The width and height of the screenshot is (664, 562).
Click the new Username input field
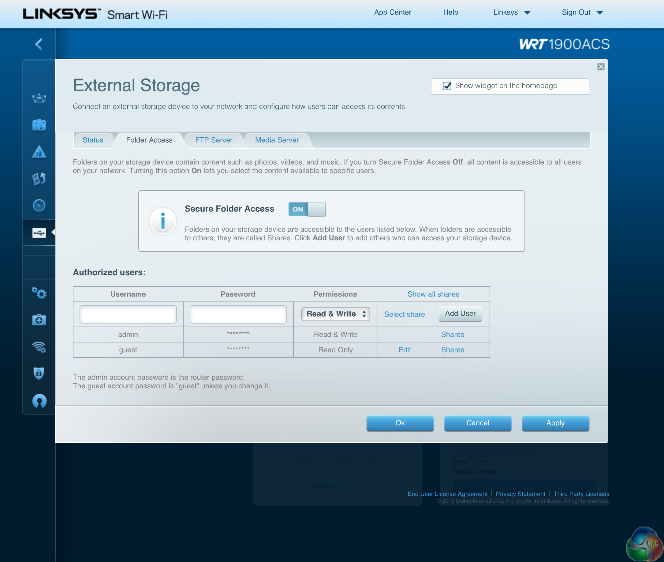click(x=128, y=314)
